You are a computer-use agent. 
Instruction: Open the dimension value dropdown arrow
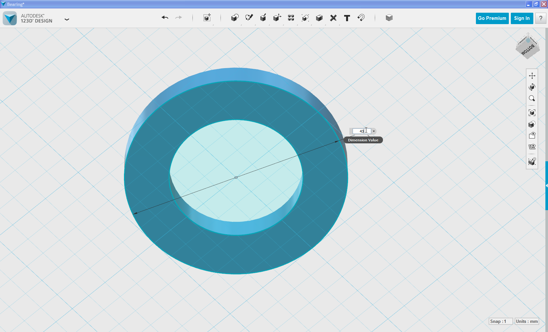[x=374, y=131]
